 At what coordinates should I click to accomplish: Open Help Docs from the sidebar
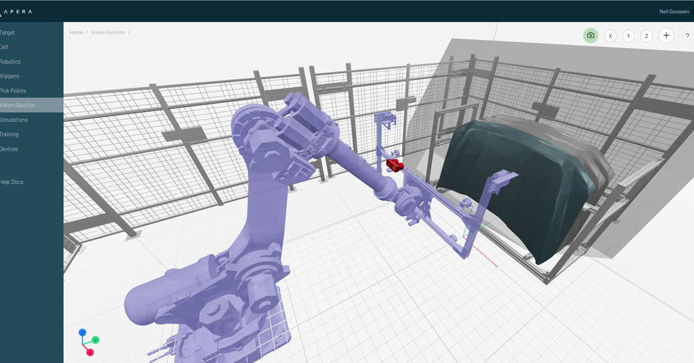point(12,181)
